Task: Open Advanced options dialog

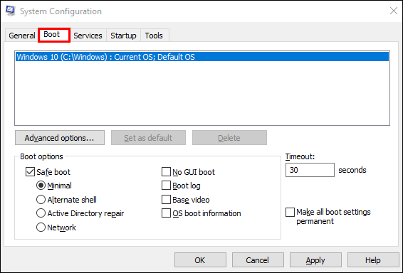Action: 60,138
